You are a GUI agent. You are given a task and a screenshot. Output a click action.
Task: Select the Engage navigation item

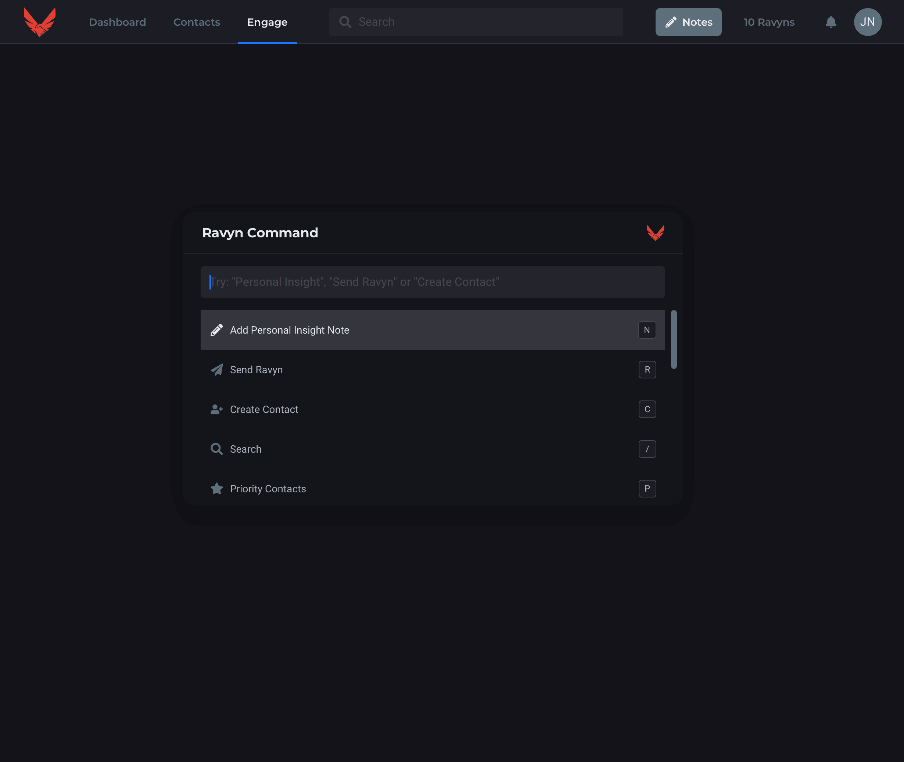click(267, 22)
